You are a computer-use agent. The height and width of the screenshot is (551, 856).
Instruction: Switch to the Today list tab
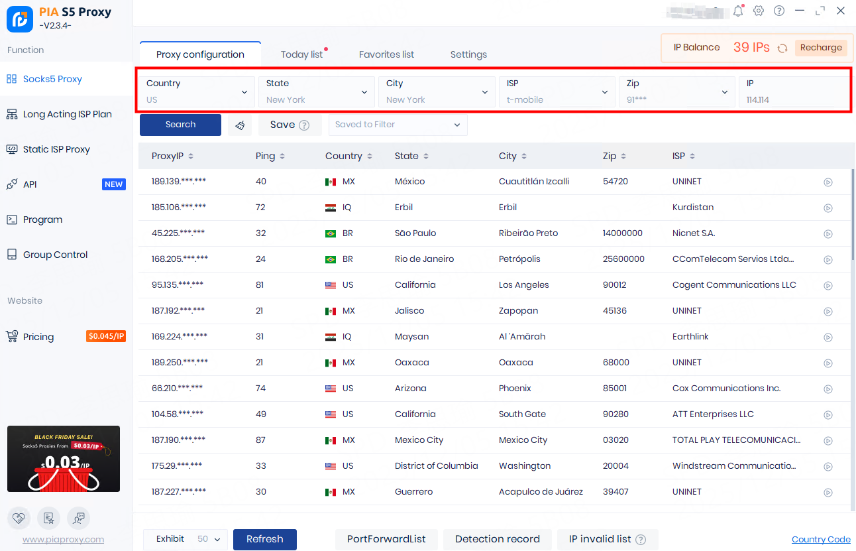coord(301,54)
